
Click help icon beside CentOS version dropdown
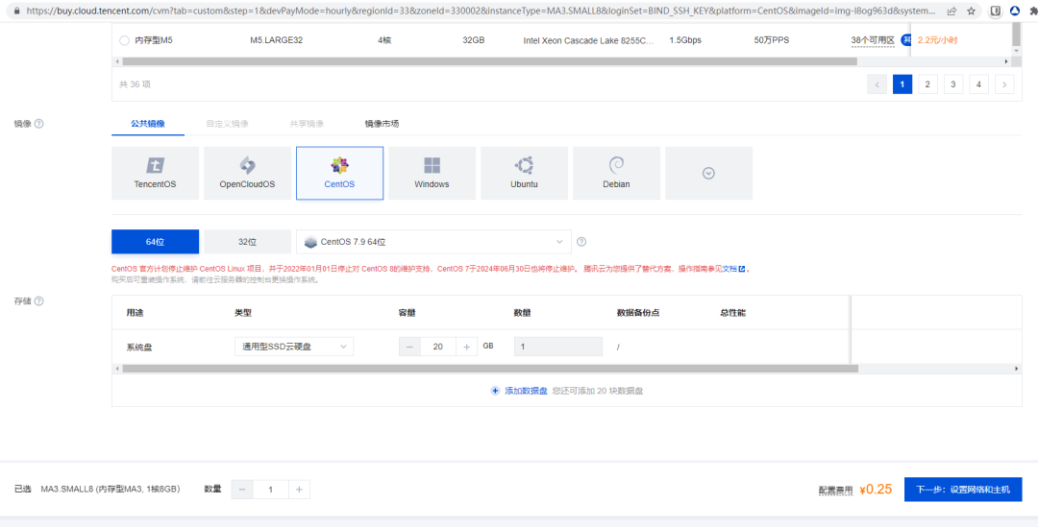tap(581, 242)
